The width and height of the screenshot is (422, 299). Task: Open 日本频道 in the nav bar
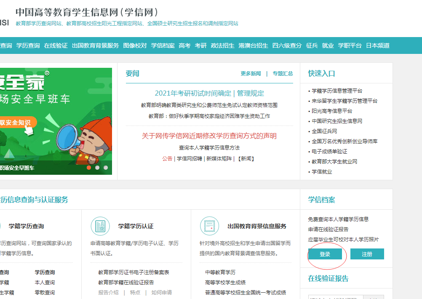point(378,45)
